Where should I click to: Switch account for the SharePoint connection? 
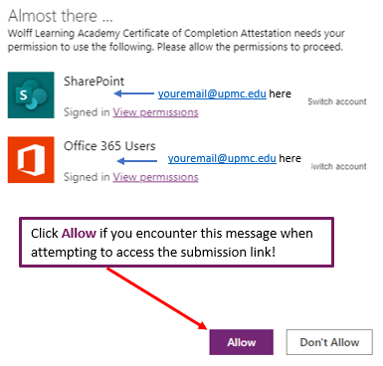pyautogui.click(x=337, y=101)
